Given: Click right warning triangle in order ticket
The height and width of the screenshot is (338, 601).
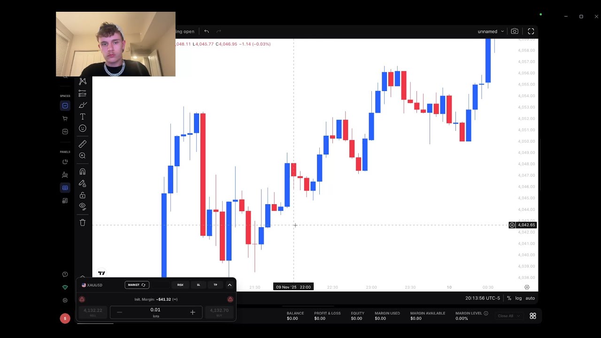Looking at the screenshot, I should [x=230, y=299].
